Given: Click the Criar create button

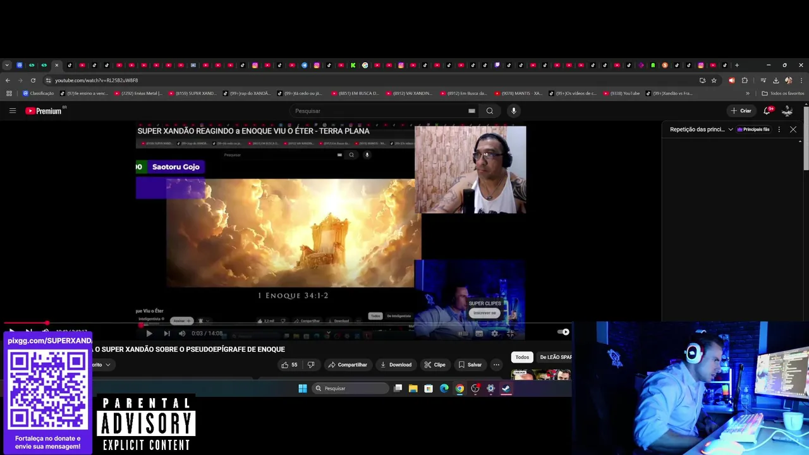Looking at the screenshot, I should (741, 111).
